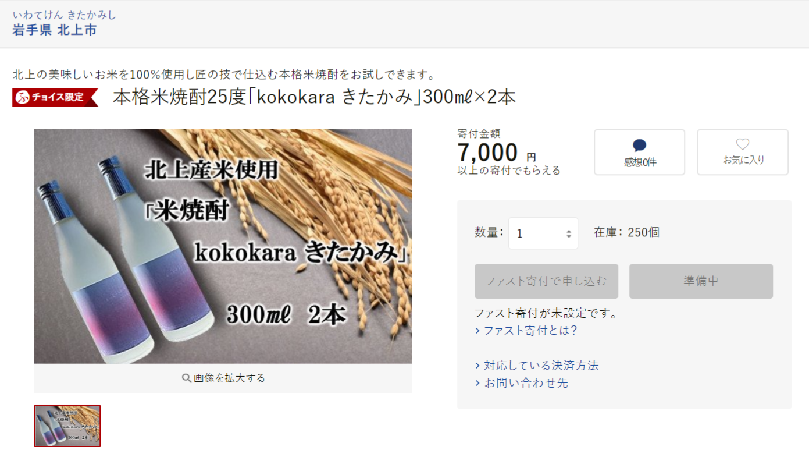Select the shochu bottle thumbnail image

point(67,426)
